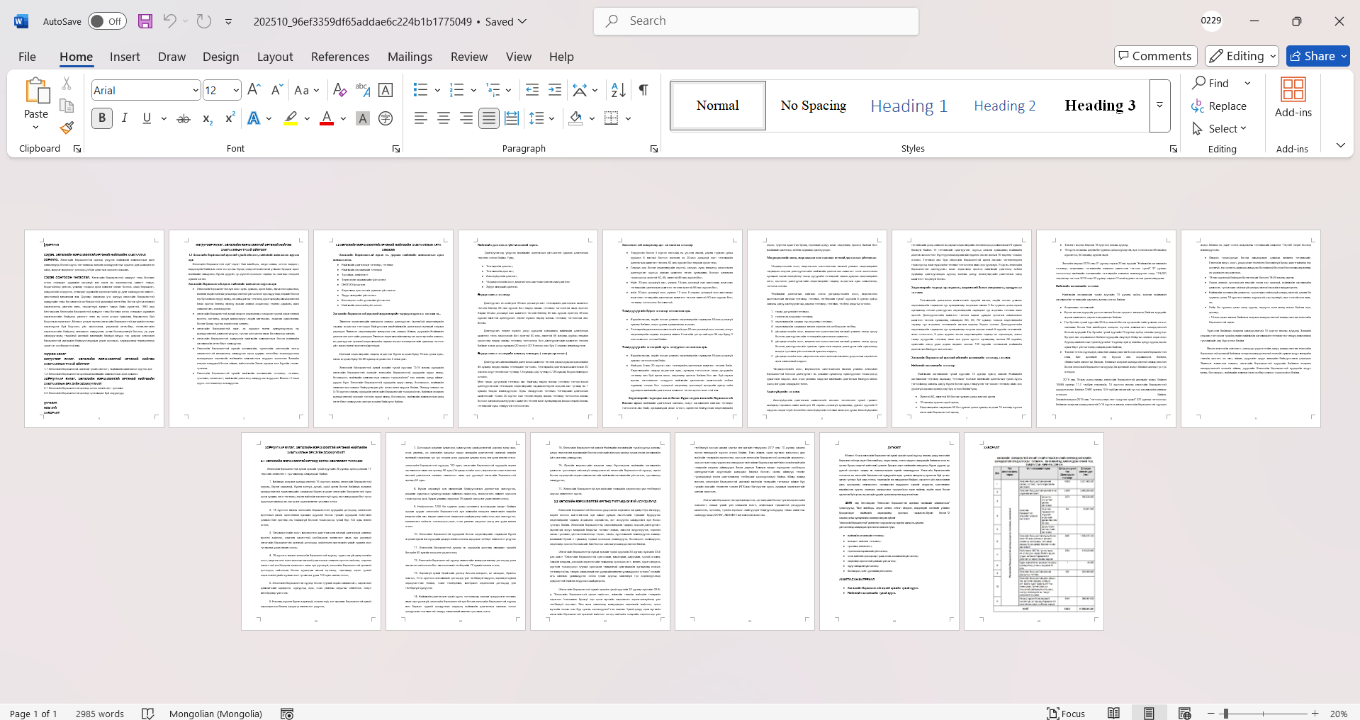Image resolution: width=1360 pixels, height=720 pixels.
Task: Show paragraph marks with pilcrow icon
Action: (x=644, y=90)
